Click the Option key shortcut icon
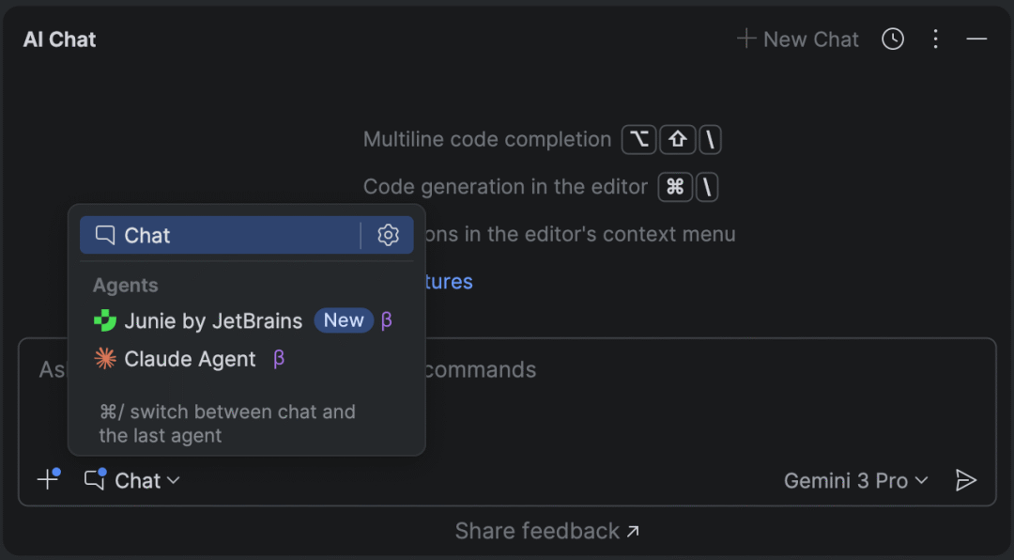Viewport: 1014px width, 560px height. pos(639,139)
